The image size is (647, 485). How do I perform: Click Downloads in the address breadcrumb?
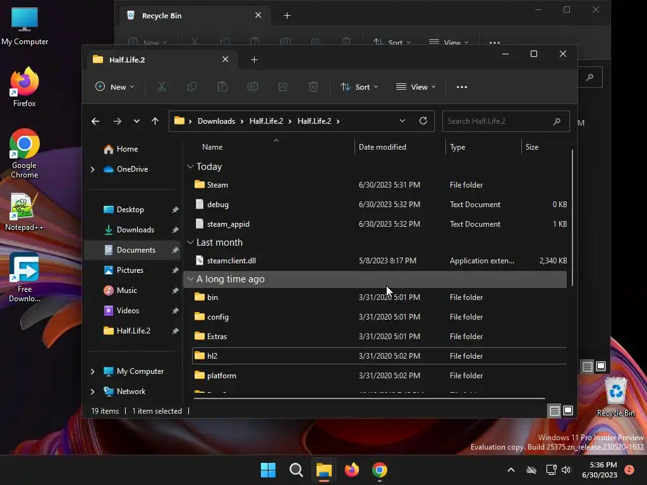[216, 121]
